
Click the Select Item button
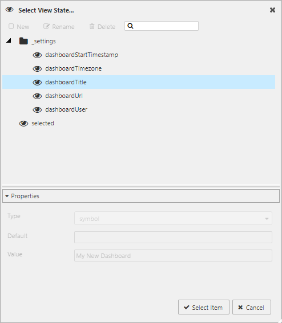pyautogui.click(x=204, y=307)
